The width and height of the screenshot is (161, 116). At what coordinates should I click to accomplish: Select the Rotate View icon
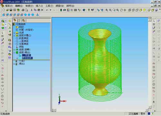click(121, 10)
